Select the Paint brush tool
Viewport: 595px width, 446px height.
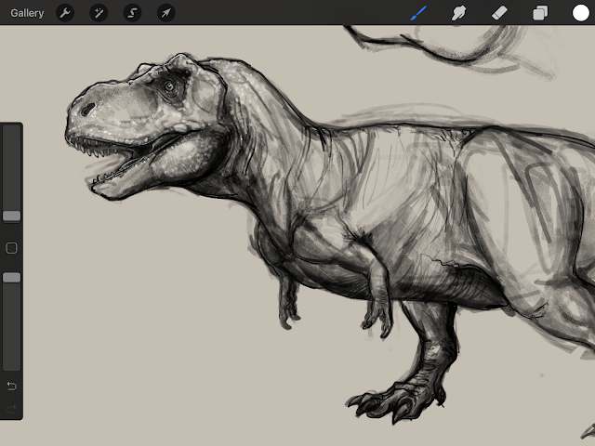pos(418,13)
